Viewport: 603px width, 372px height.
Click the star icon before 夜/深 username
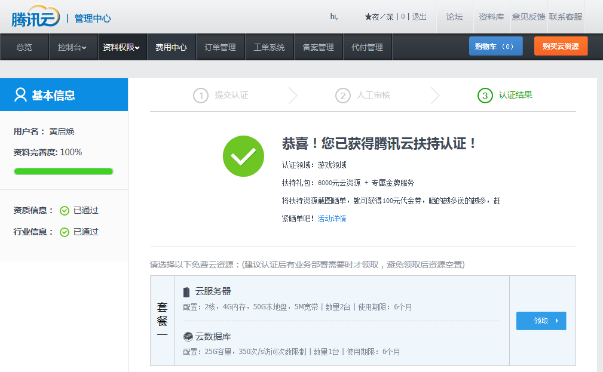click(368, 17)
